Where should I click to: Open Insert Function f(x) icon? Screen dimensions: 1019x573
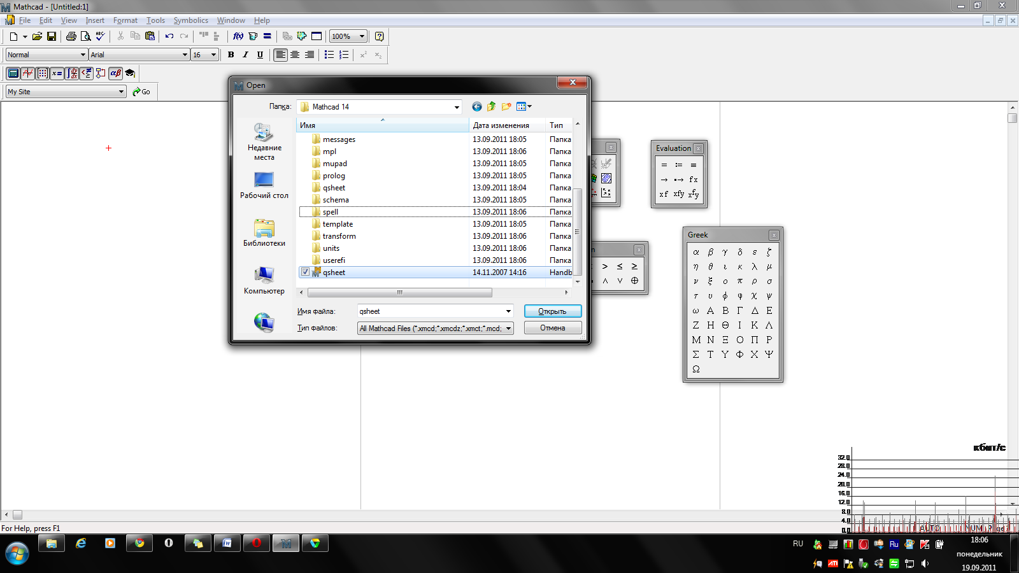pyautogui.click(x=238, y=36)
